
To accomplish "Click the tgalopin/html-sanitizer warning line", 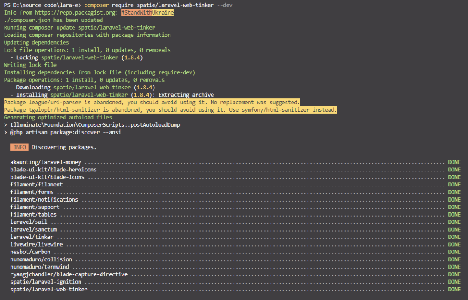I will pos(168,109).
